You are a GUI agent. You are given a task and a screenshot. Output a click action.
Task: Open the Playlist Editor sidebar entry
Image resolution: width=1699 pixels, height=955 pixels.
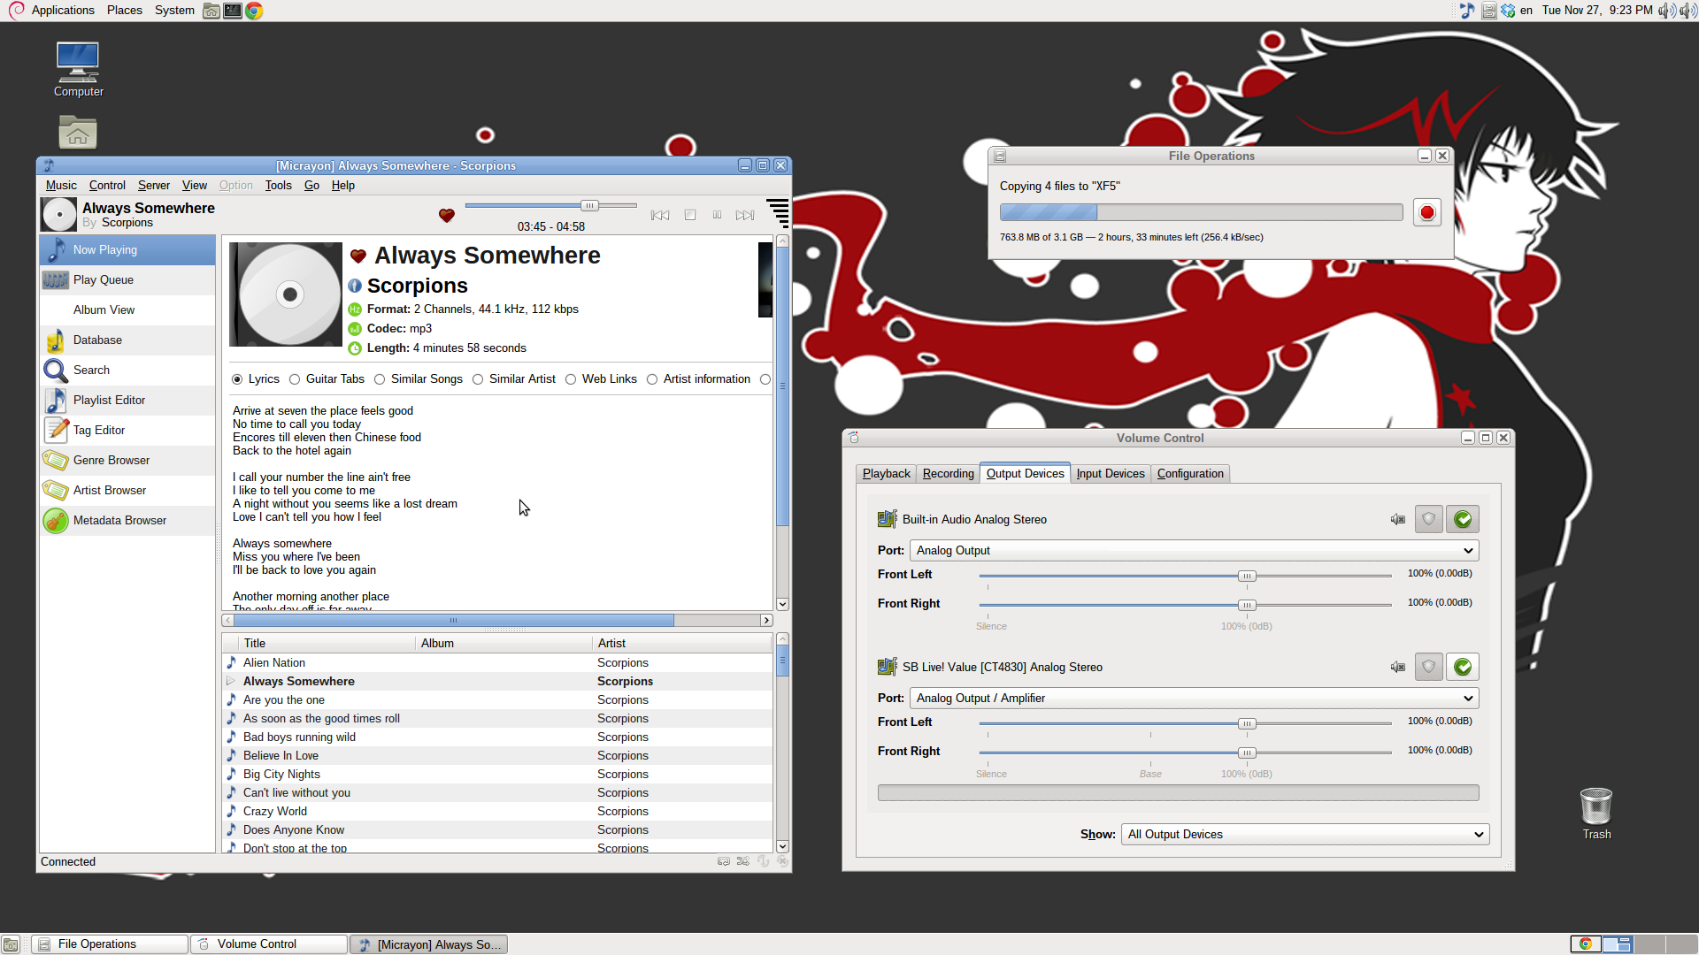127,401
